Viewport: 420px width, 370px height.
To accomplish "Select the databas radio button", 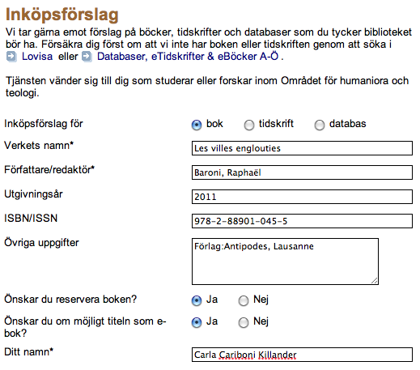I will click(320, 125).
